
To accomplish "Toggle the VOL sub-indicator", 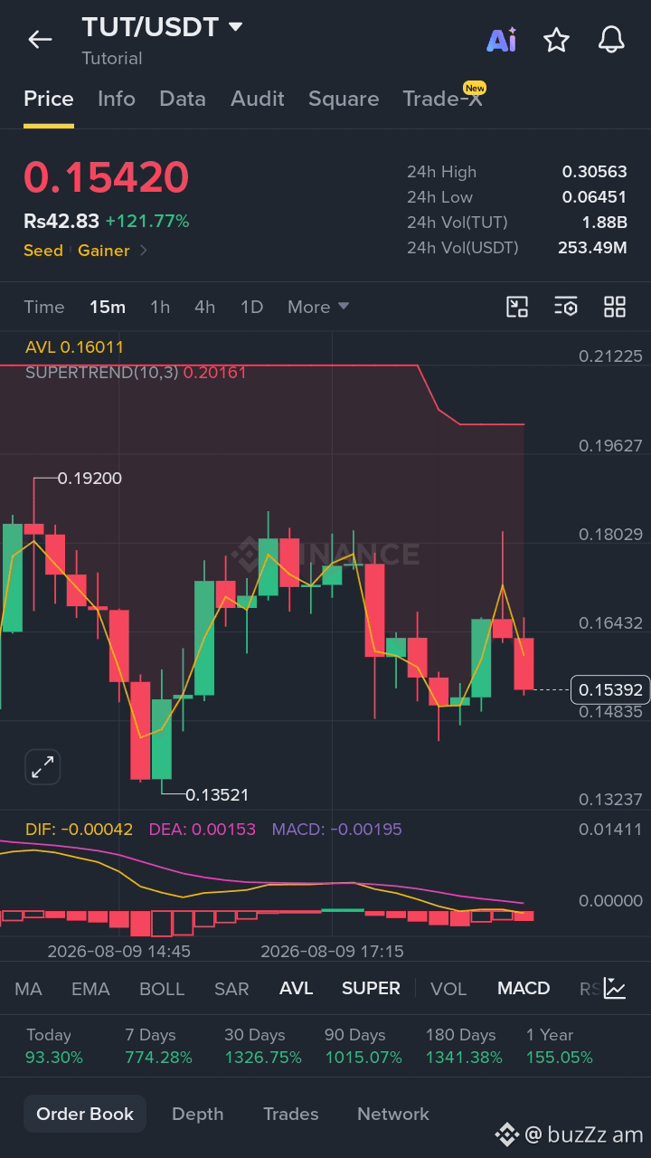I will [448, 988].
